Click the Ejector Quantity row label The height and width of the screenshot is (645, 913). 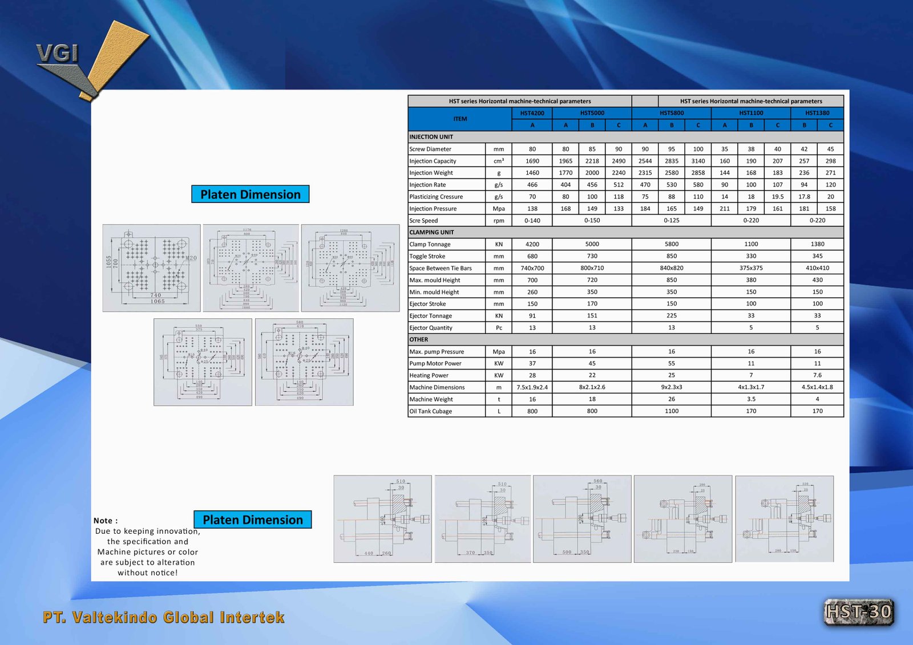click(431, 328)
